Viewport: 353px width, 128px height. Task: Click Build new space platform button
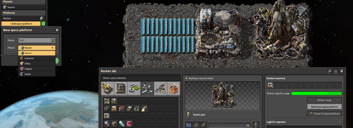[324, 107]
